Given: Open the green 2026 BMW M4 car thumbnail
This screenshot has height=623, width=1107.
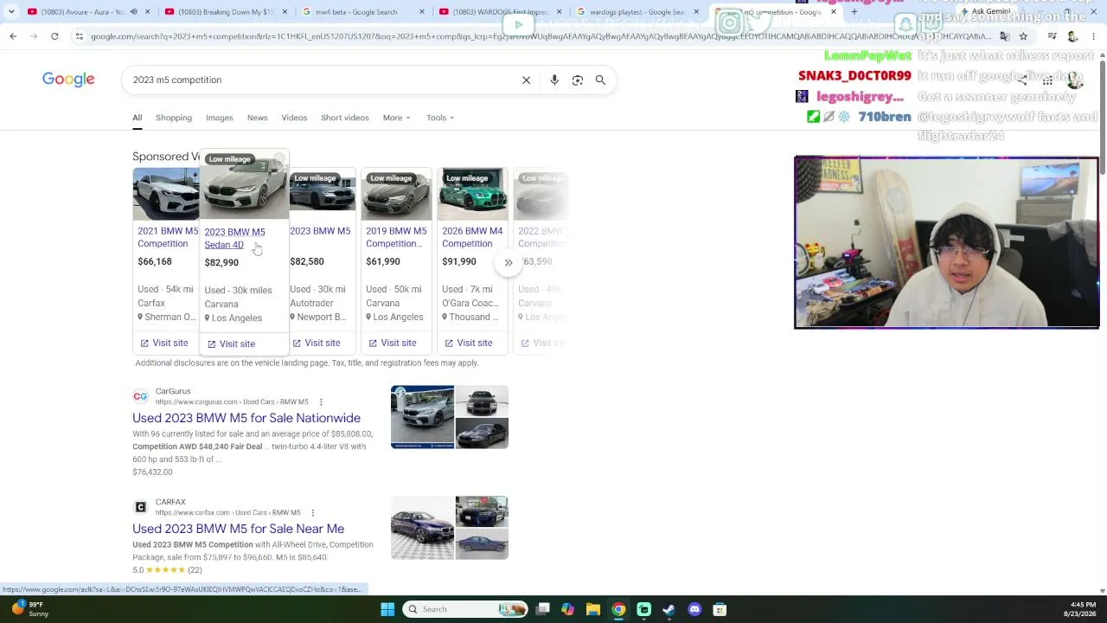Looking at the screenshot, I should pos(472,194).
